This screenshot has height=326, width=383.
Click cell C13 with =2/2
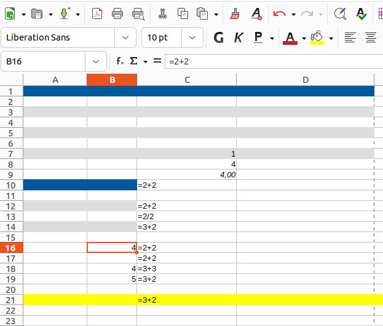click(x=187, y=217)
